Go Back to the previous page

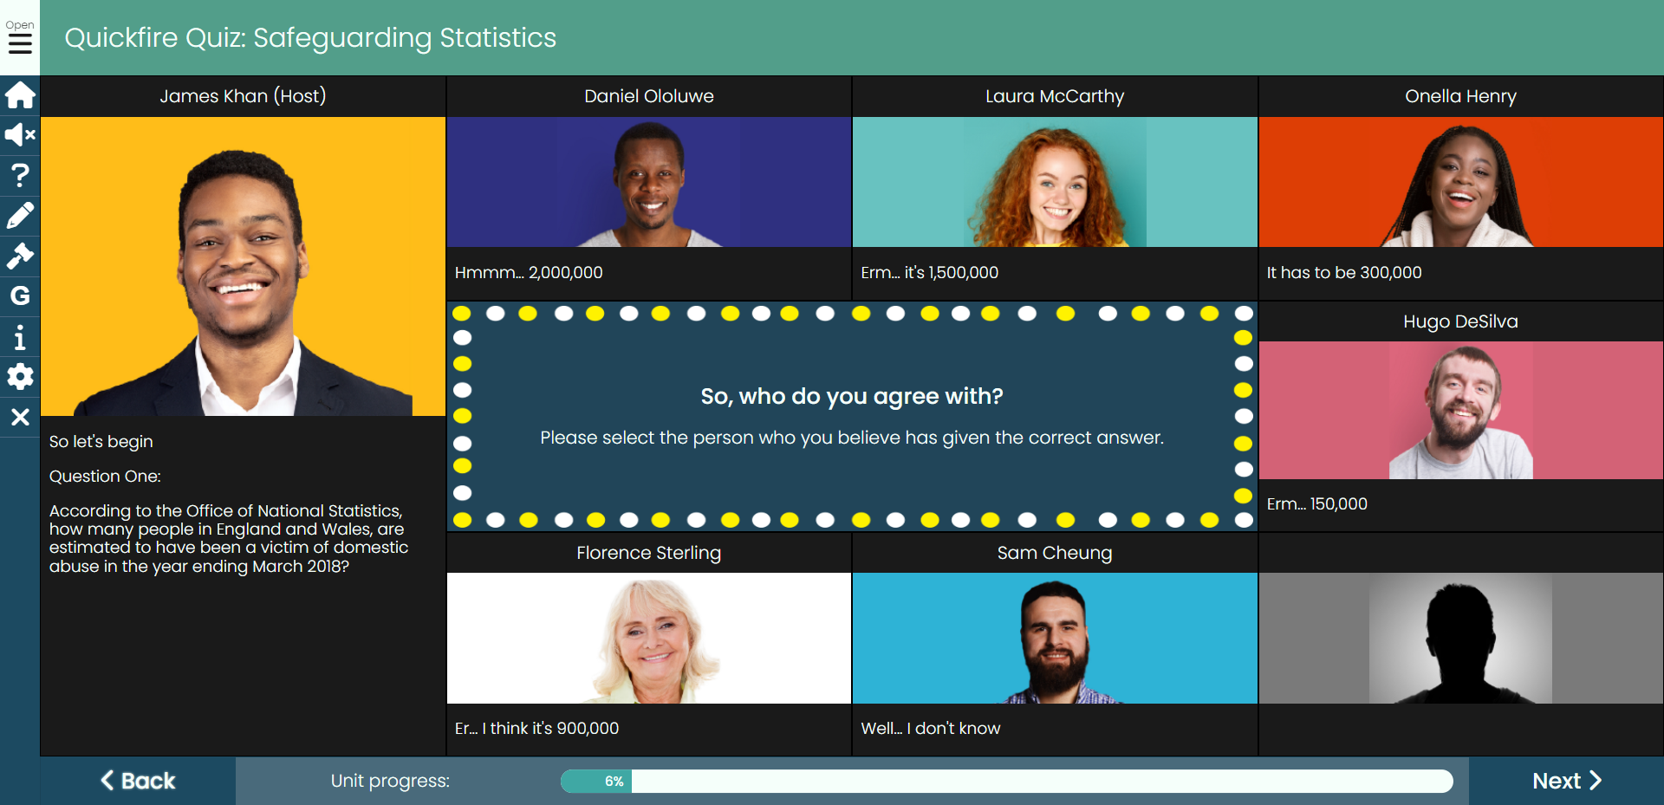[x=138, y=781]
